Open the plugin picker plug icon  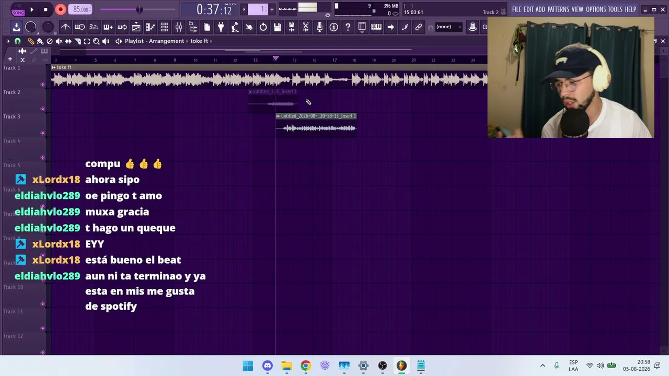(221, 27)
